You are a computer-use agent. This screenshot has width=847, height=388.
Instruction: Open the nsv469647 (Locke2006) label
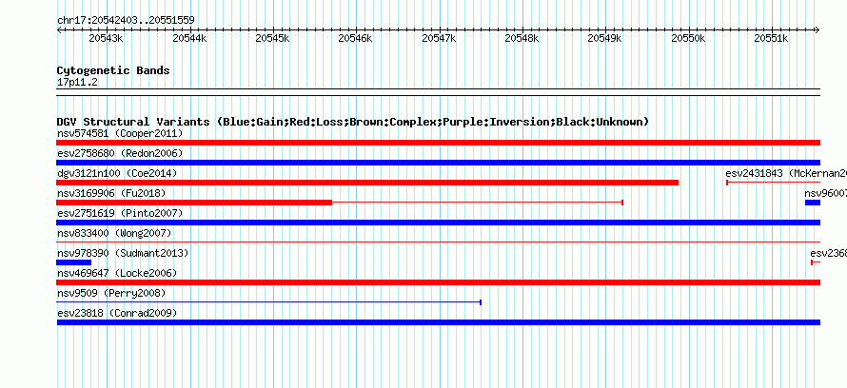click(x=117, y=273)
